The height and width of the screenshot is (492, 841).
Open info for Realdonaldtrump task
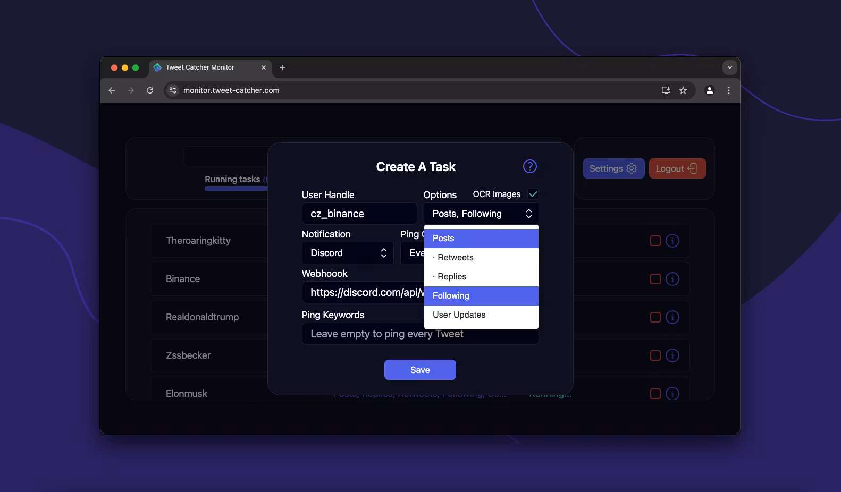[x=672, y=317]
